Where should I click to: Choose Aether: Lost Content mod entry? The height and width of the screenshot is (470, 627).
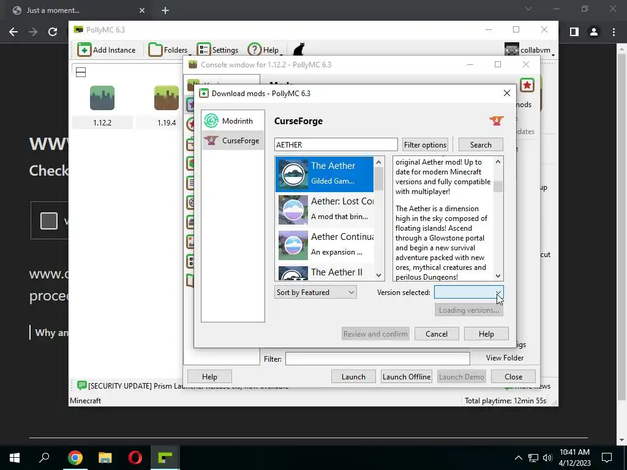(325, 209)
